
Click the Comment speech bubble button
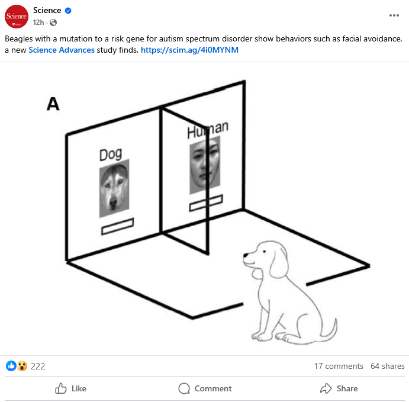(x=205, y=388)
